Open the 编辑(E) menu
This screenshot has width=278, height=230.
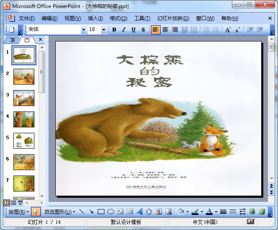click(x=49, y=18)
